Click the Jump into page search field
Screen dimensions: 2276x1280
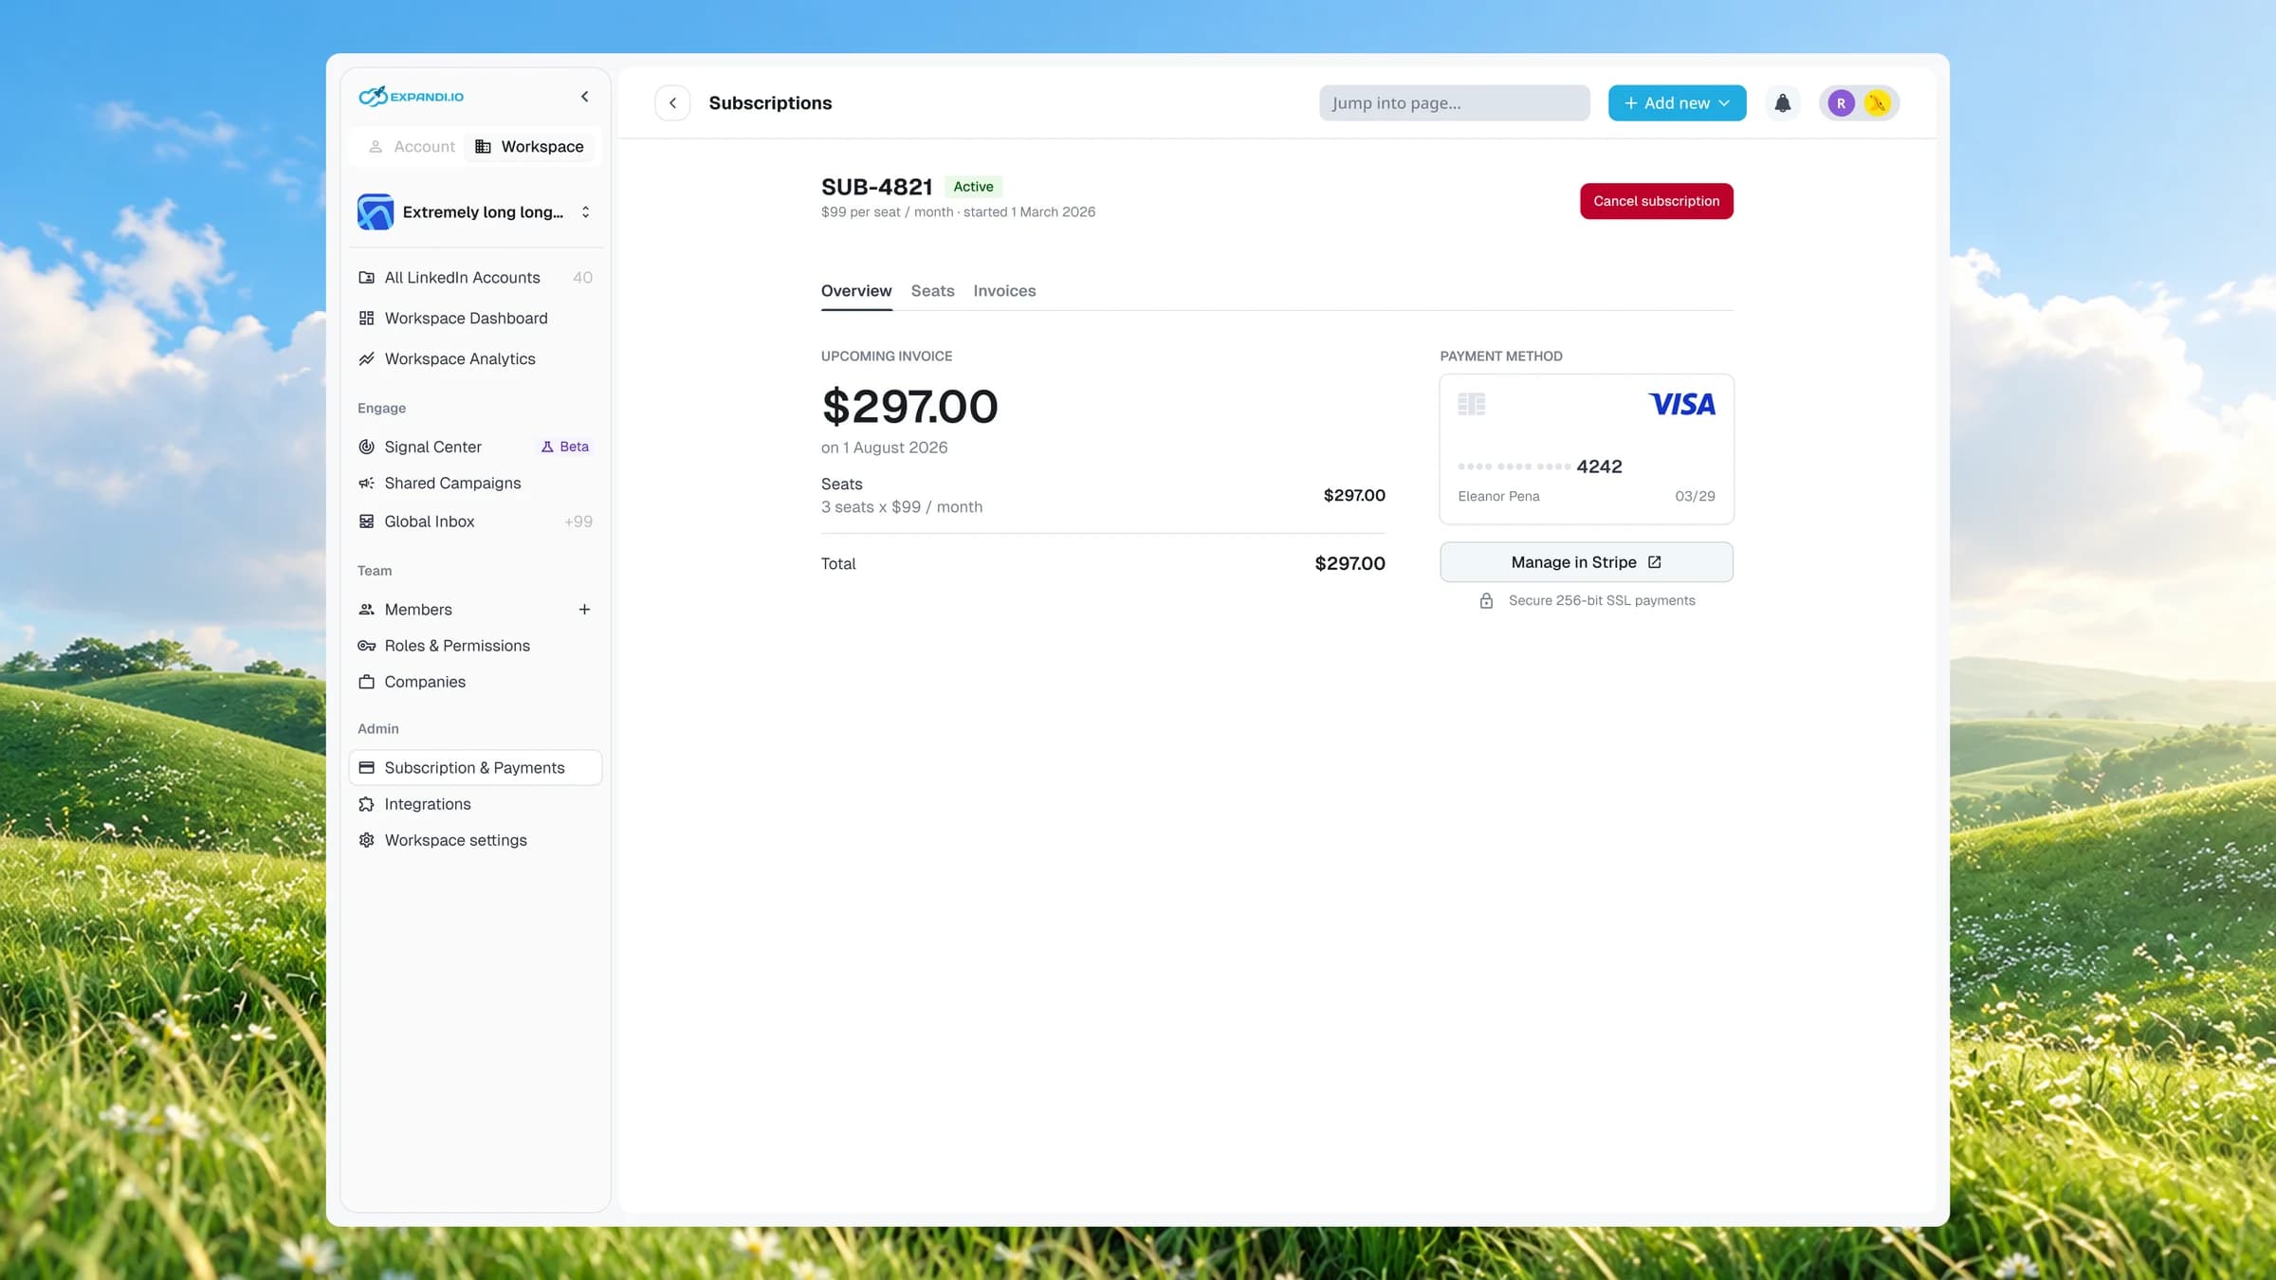pos(1454,103)
